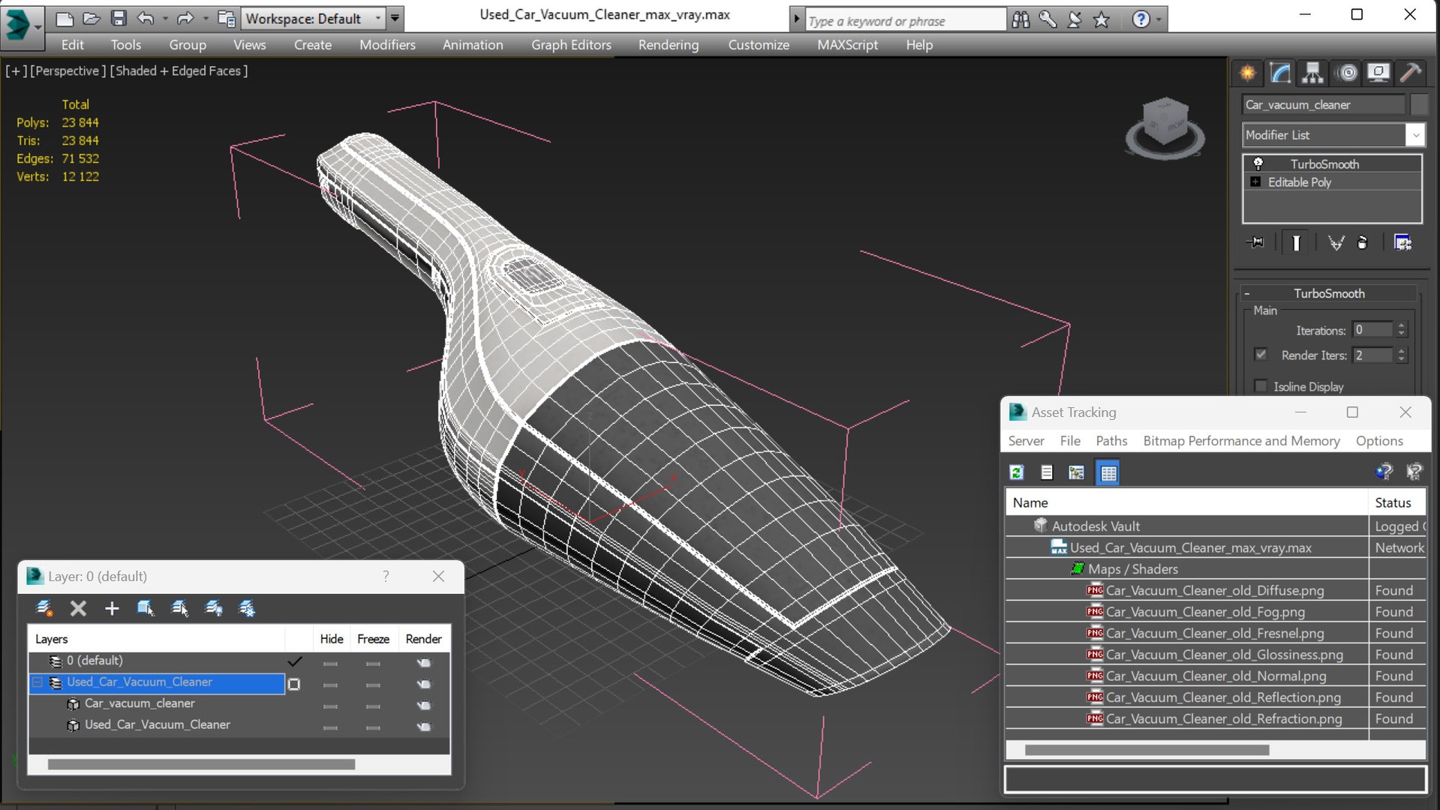Open the quick access toolbar customize arrow
This screenshot has height=810, width=1440.
pyautogui.click(x=395, y=18)
